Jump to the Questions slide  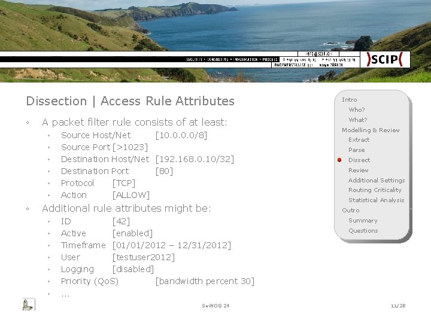pos(363,231)
